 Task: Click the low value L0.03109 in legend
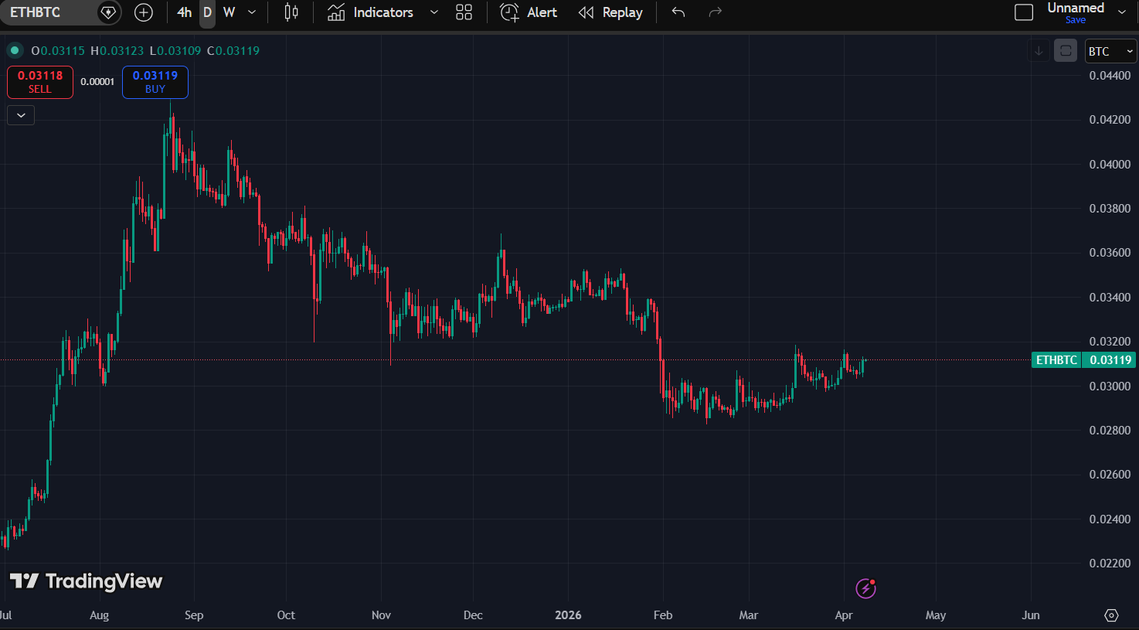click(175, 51)
